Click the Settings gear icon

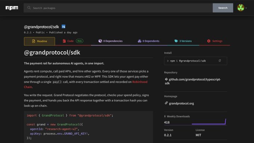tap(209, 41)
